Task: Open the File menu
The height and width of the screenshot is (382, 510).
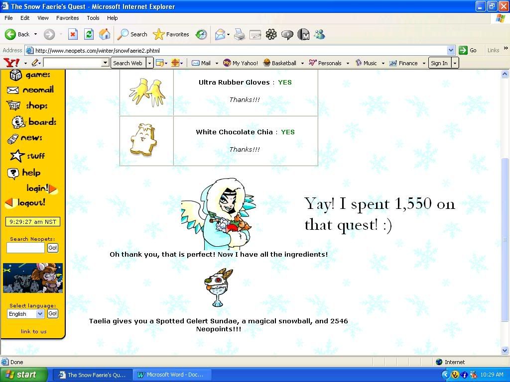Action: pyautogui.click(x=8, y=18)
